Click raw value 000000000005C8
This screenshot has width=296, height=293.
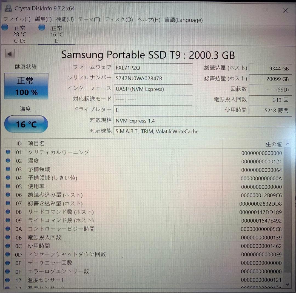point(261,229)
